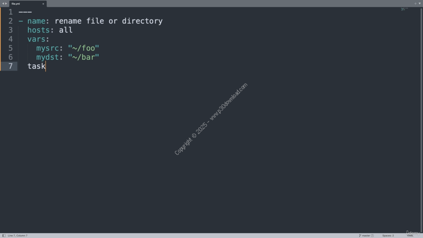423x238 pixels.
Task: Click Line 7, Column 7 status text
Action: tap(18, 236)
